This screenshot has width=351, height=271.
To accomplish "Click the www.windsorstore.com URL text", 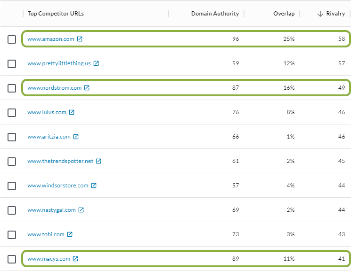I will tap(57, 186).
